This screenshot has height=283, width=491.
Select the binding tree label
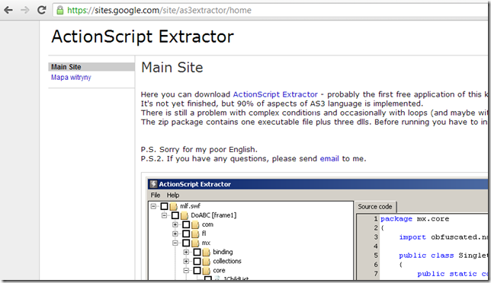click(x=223, y=252)
